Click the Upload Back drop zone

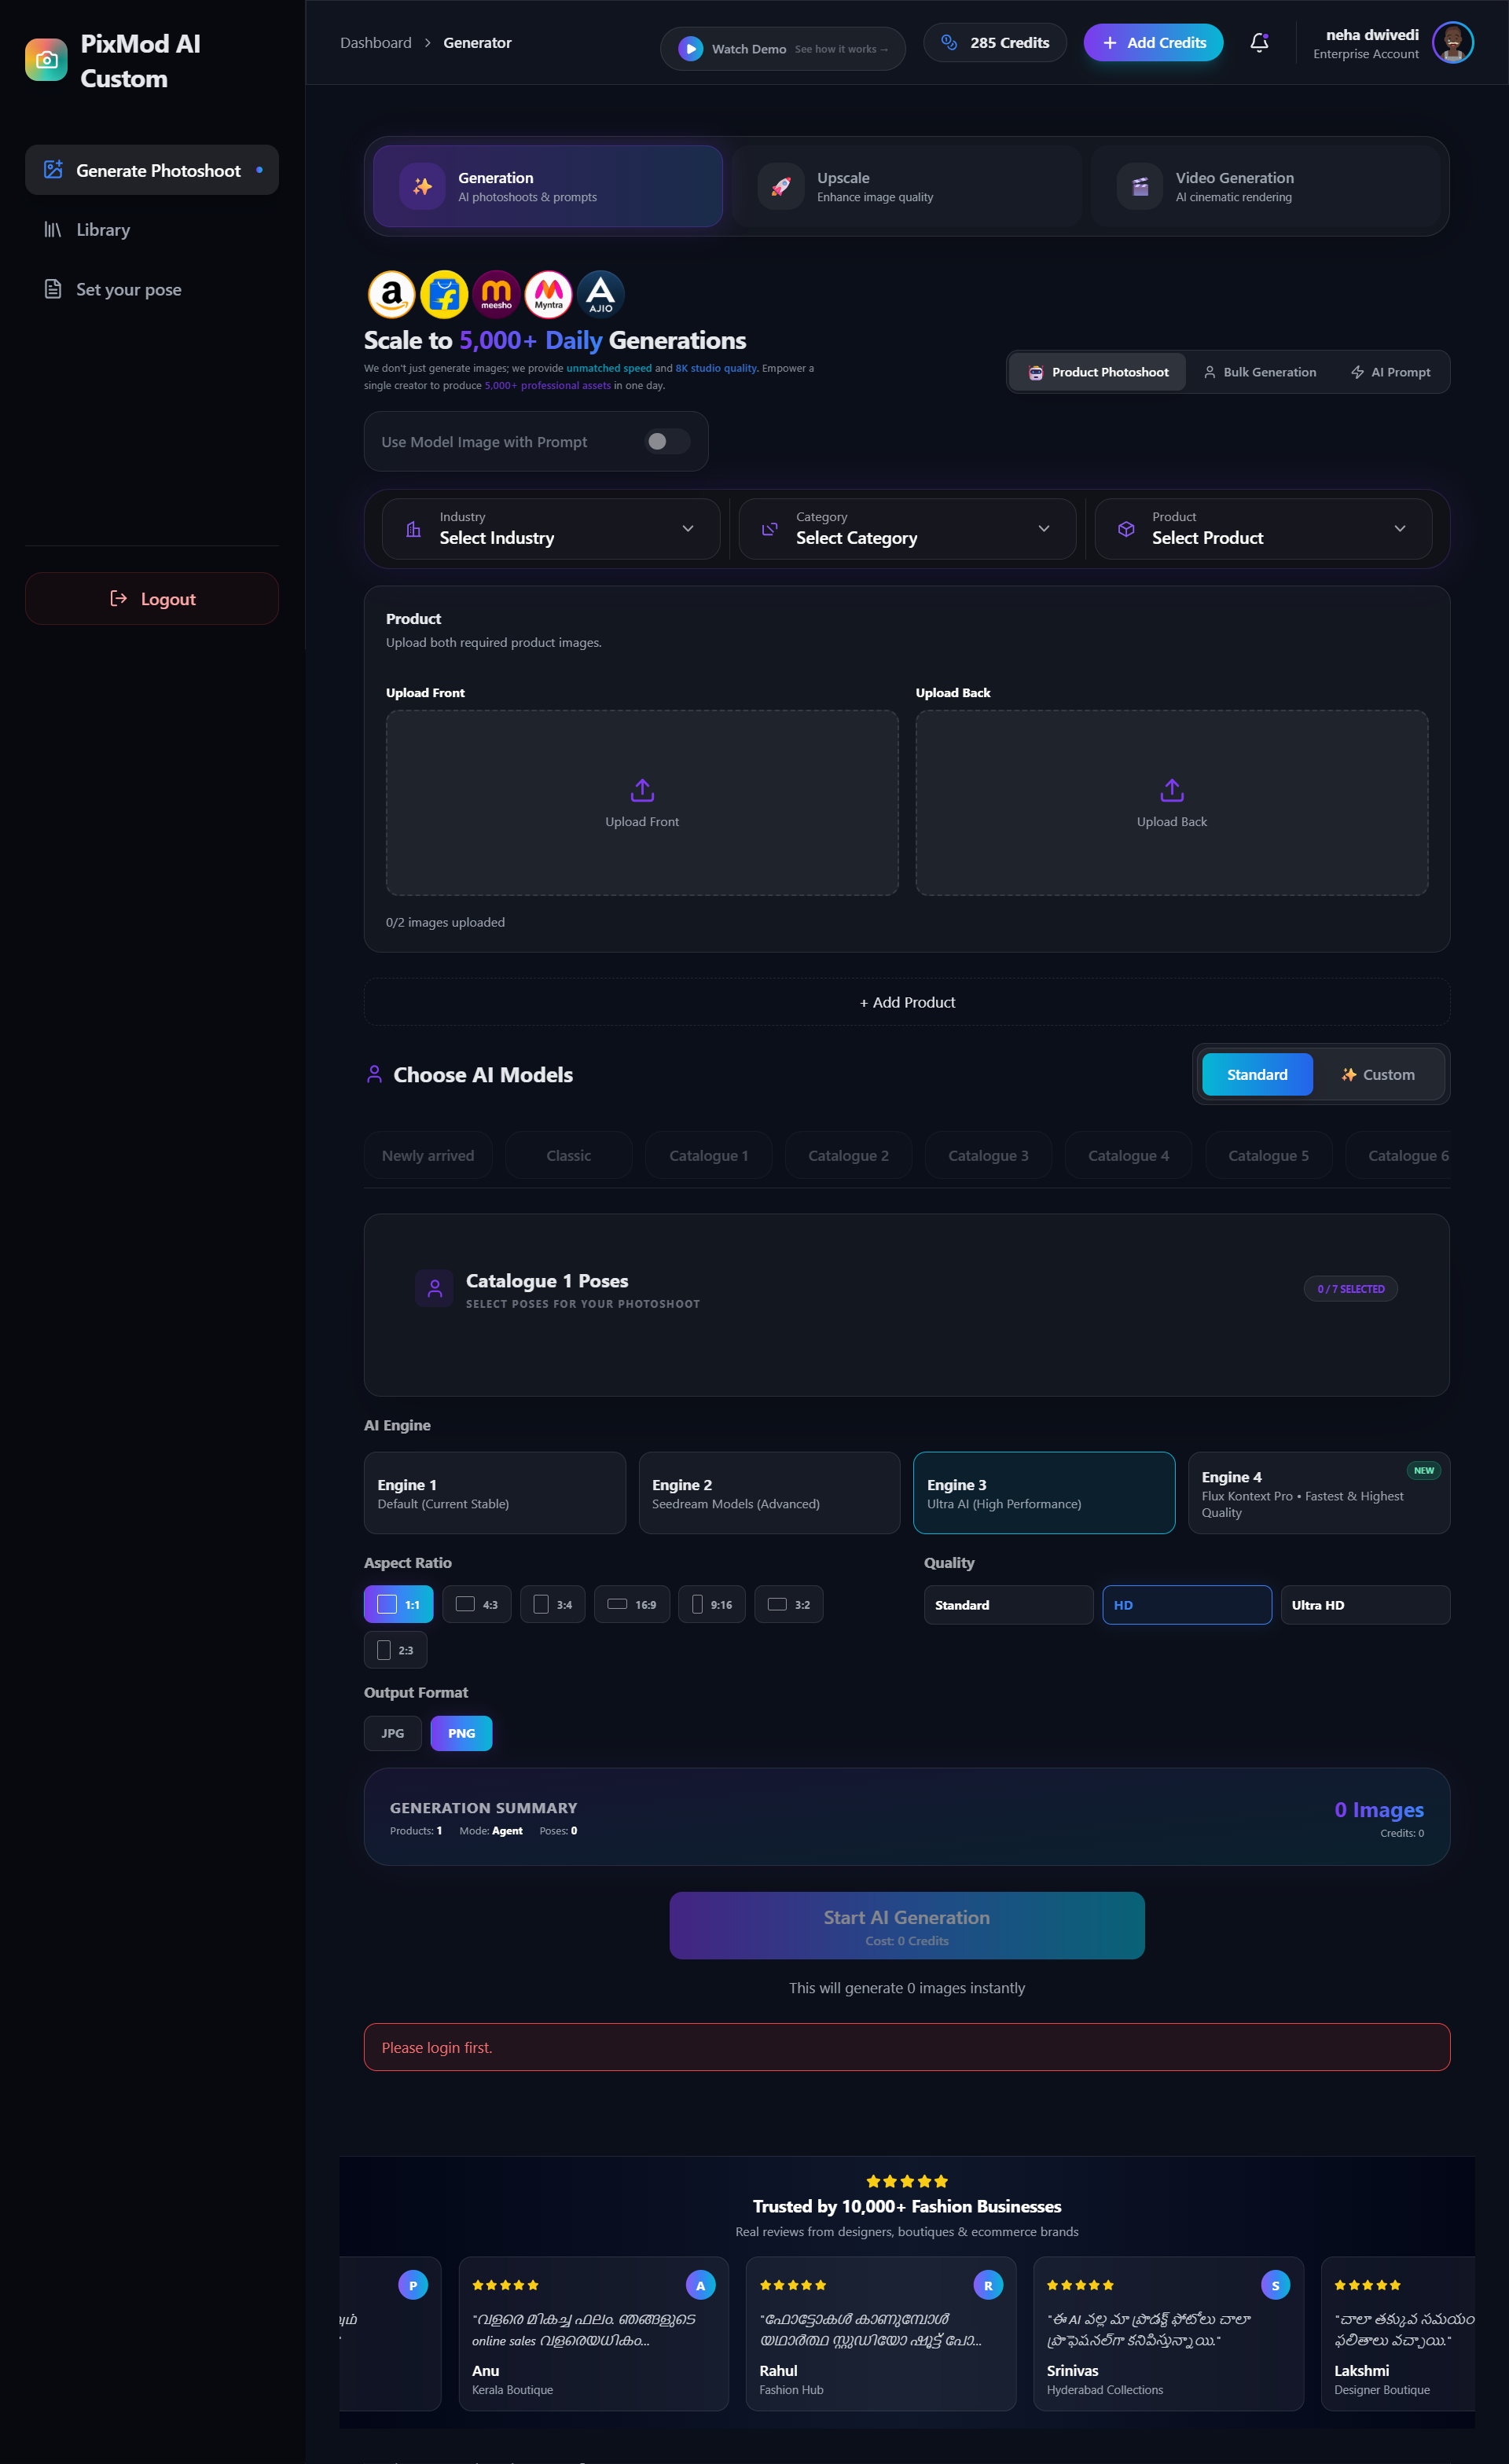[x=1172, y=803]
